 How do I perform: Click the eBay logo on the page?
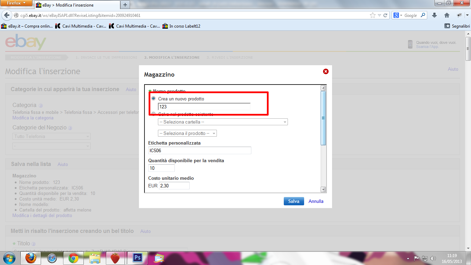click(x=26, y=42)
